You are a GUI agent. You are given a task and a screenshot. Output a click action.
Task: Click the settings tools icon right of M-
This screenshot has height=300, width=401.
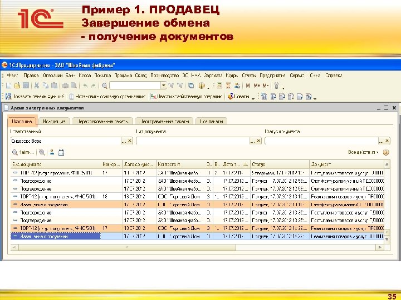276,86
